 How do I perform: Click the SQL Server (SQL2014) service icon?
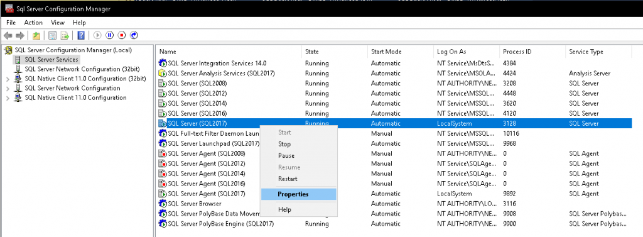[163, 104]
